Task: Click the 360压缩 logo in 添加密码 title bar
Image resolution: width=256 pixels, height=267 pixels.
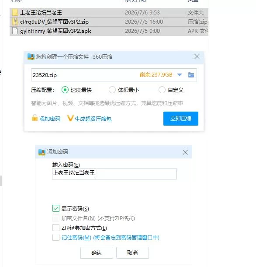Action: pyautogui.click(x=42, y=152)
